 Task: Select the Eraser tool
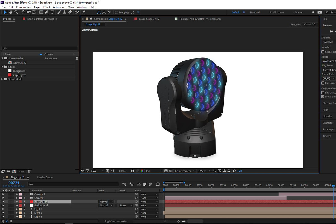[x=70, y=12]
